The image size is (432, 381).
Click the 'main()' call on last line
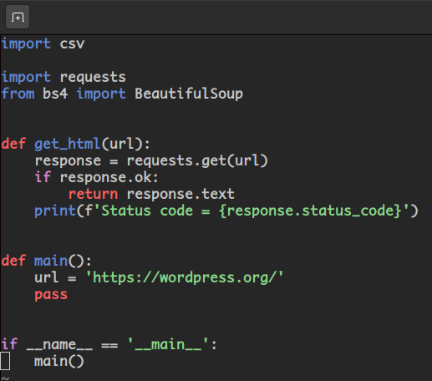(59, 362)
